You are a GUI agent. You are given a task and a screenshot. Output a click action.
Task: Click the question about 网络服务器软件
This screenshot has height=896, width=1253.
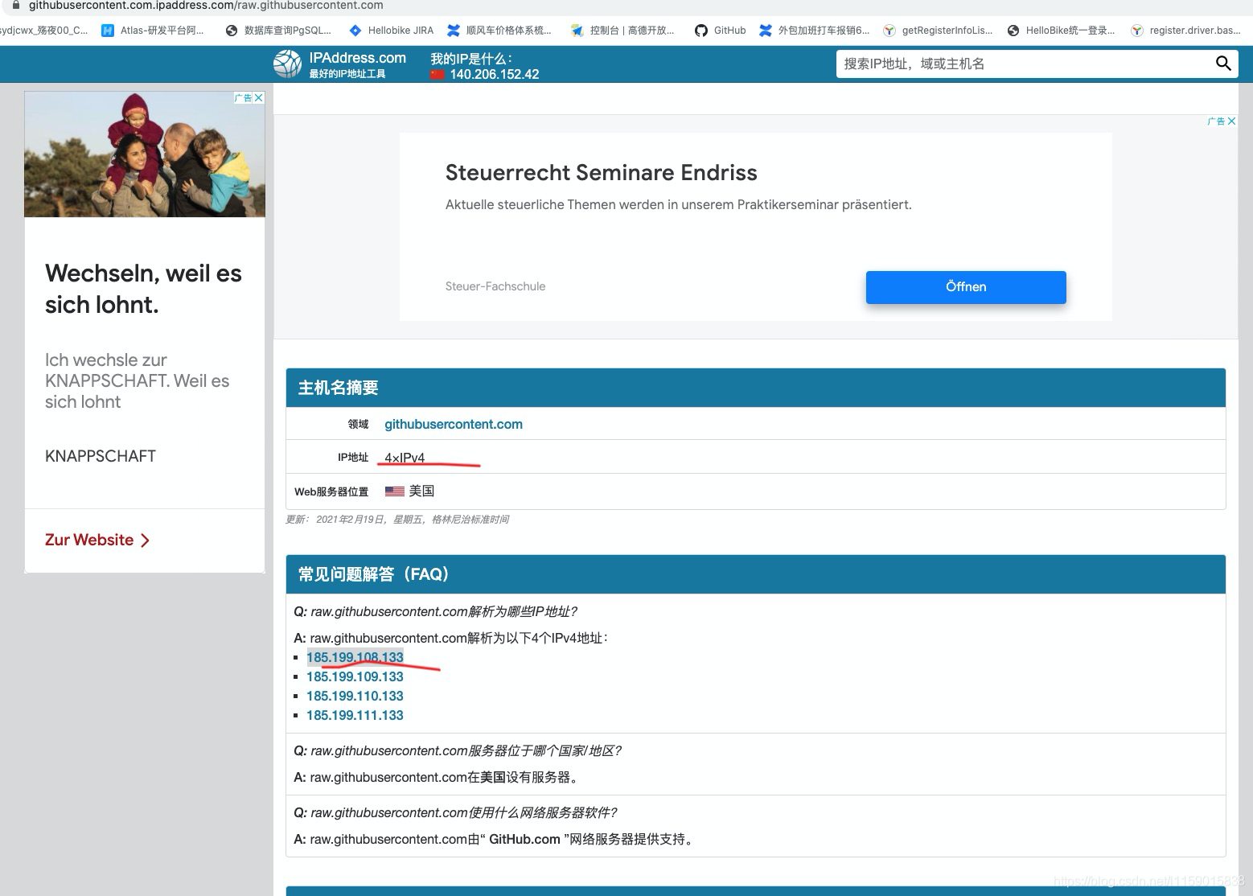455,812
